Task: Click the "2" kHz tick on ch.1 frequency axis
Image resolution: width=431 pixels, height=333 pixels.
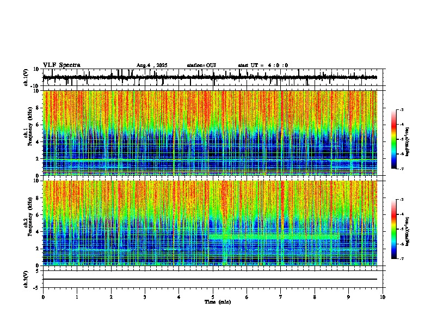Action: [38, 158]
